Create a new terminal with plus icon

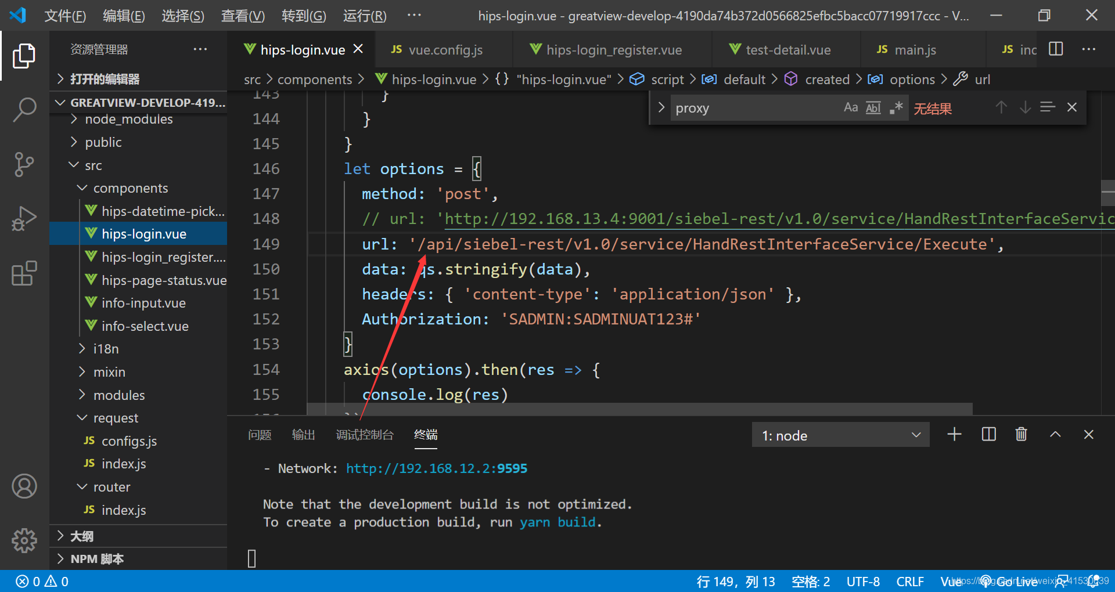(x=954, y=434)
